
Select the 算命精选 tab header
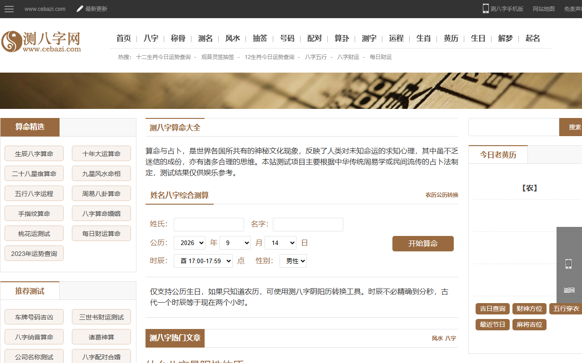tap(30, 127)
